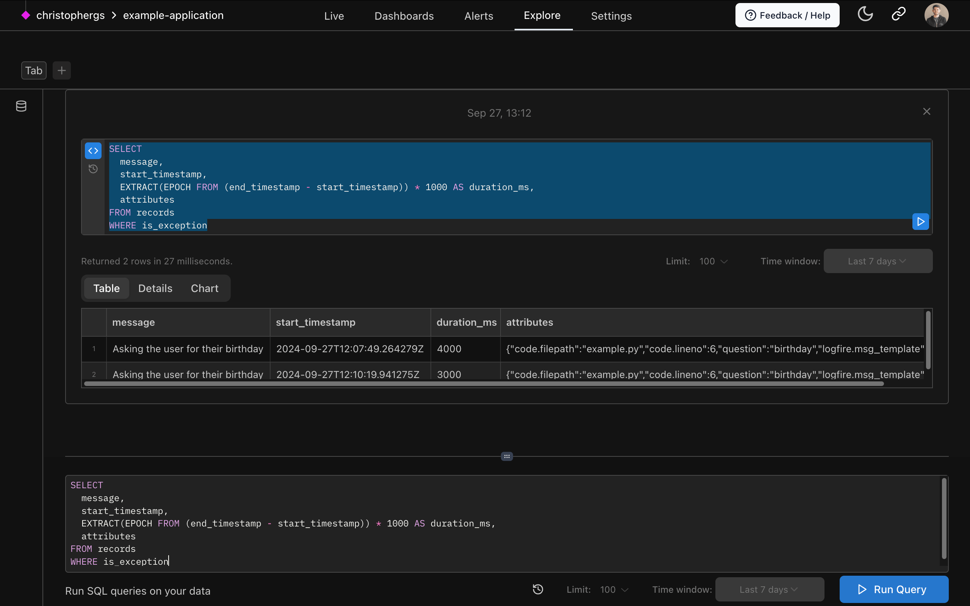Click the blue re-run play icon in query box
This screenshot has width=970, height=606.
(x=920, y=222)
